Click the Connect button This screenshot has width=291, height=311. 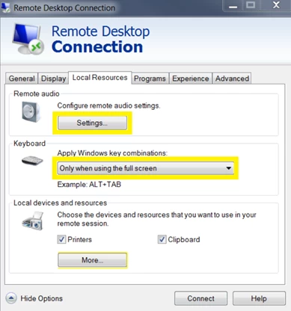(200, 298)
